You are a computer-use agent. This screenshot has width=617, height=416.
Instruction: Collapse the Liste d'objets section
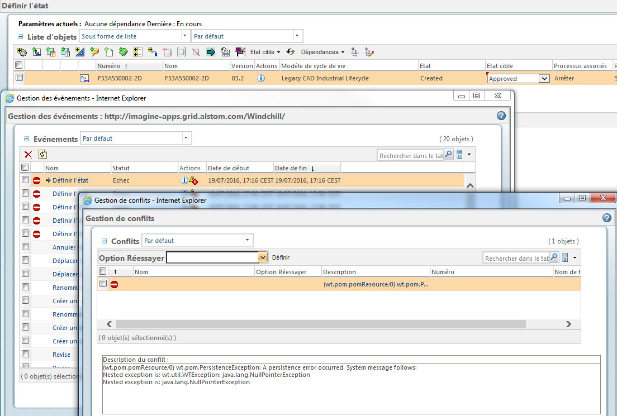click(21, 36)
